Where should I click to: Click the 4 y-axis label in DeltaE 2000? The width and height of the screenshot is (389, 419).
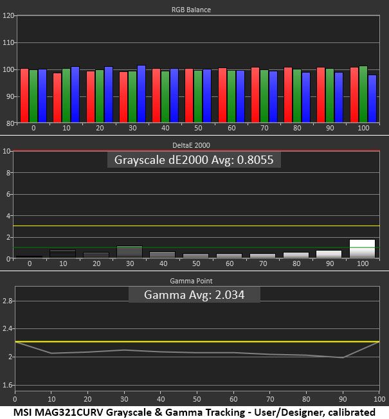(x=8, y=216)
